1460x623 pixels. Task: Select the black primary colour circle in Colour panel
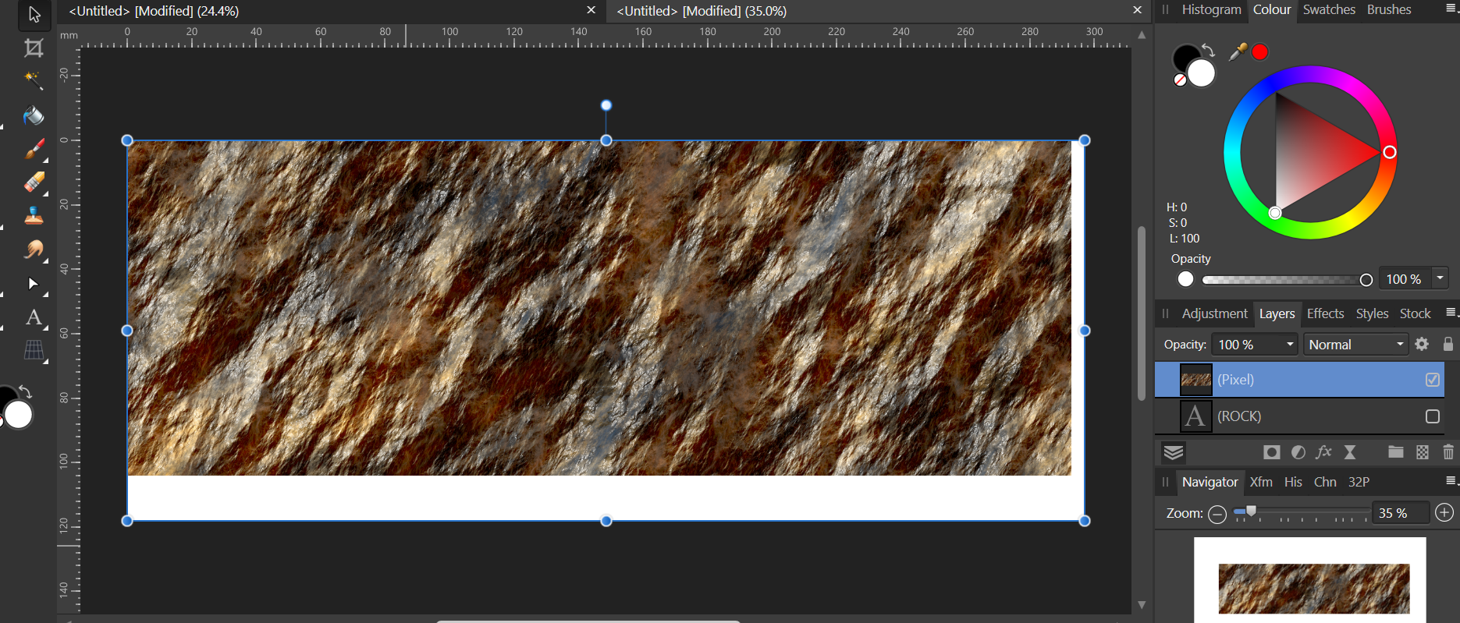point(1185,56)
